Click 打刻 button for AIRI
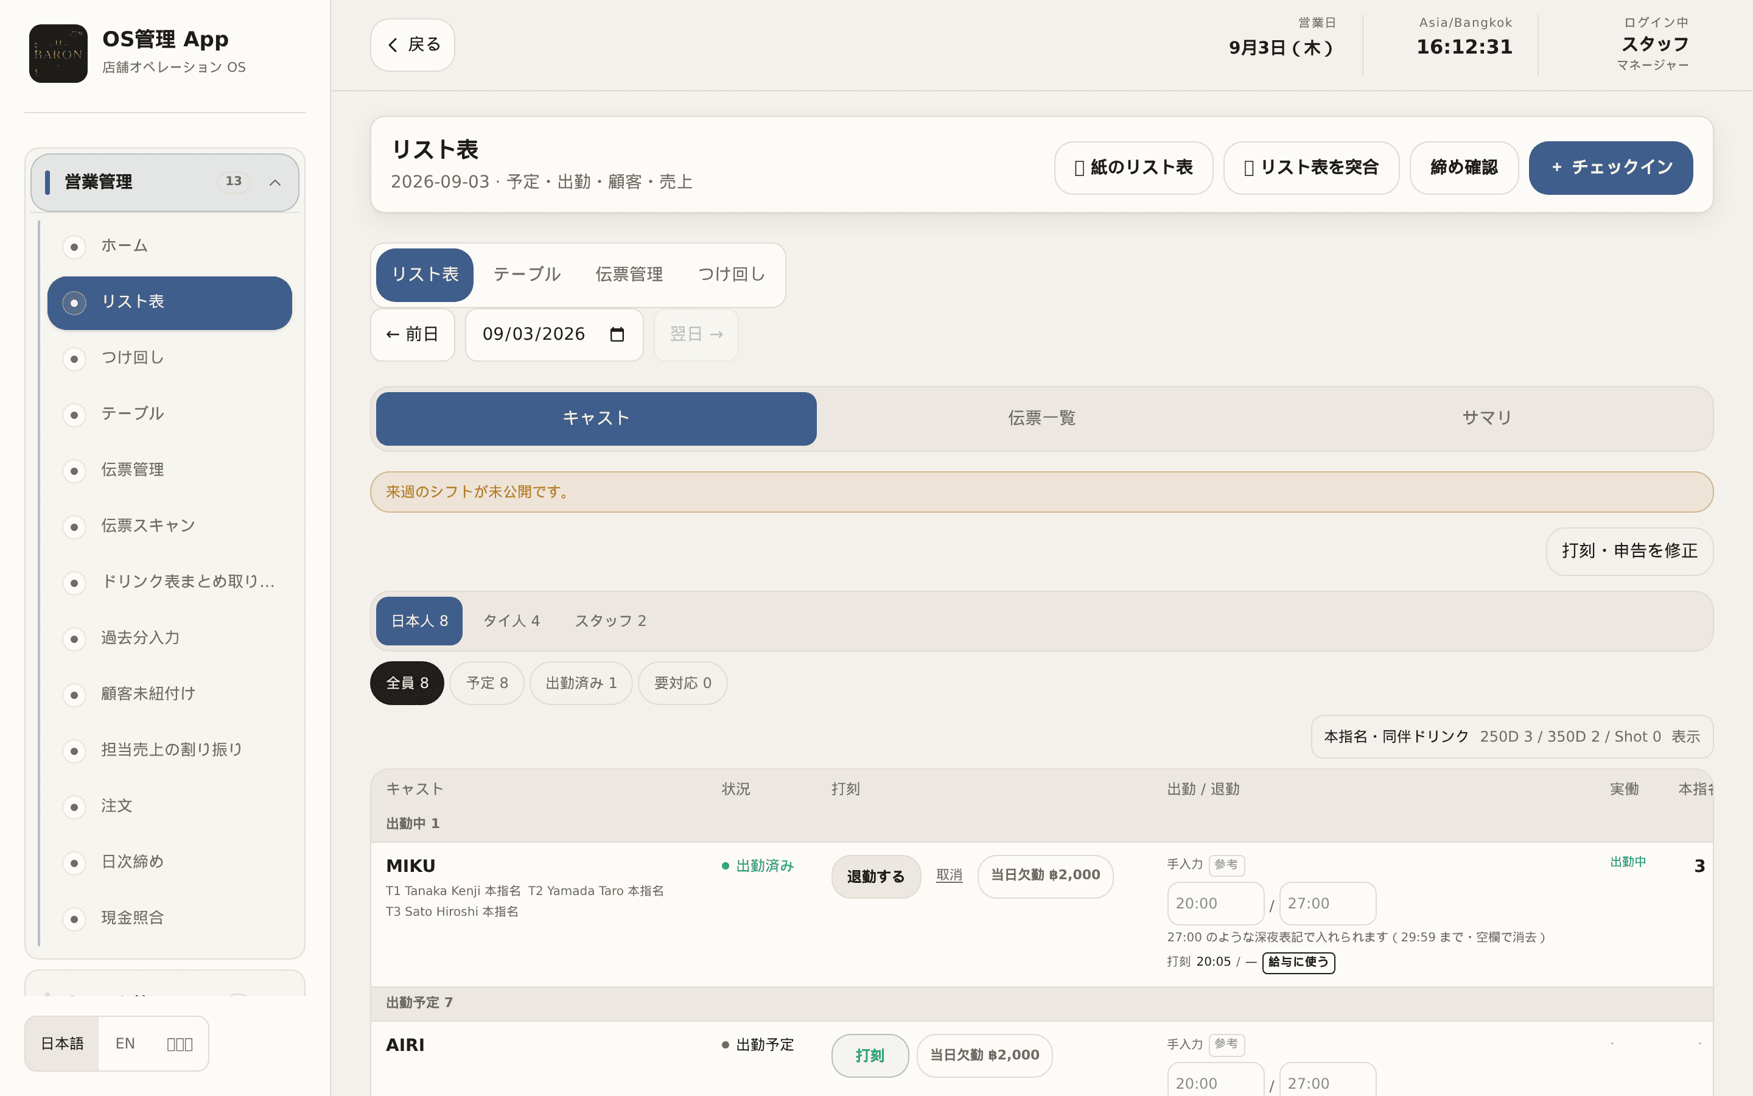This screenshot has width=1753, height=1096. click(870, 1055)
